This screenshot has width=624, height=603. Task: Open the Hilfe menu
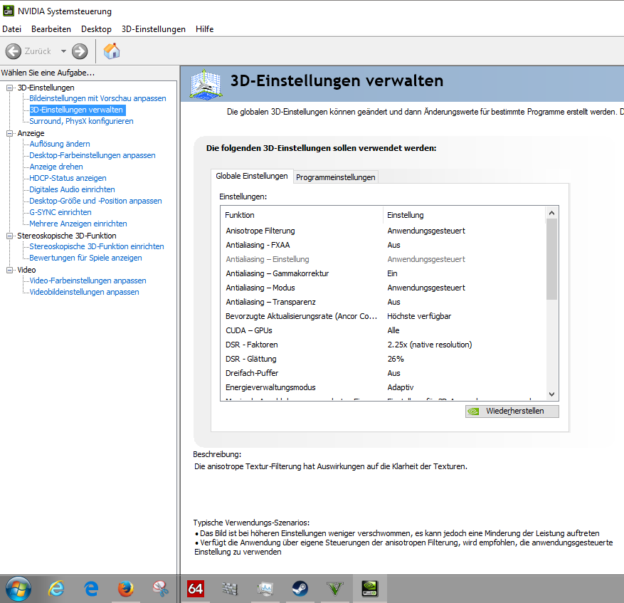pos(204,29)
